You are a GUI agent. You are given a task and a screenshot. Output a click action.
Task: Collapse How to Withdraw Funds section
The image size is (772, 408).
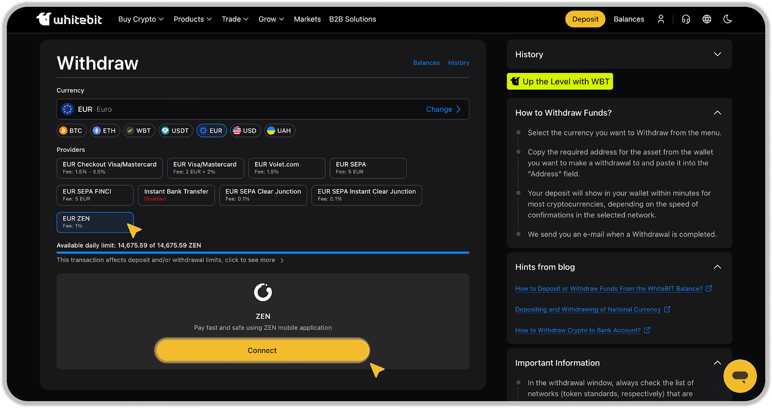coord(717,113)
